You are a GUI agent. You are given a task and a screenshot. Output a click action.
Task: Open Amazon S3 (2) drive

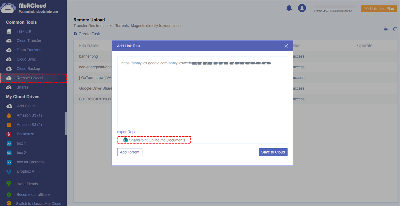point(29,125)
